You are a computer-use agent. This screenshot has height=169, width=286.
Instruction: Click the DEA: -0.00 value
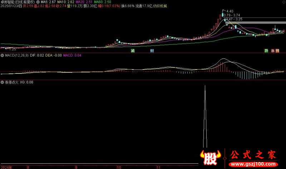point(53,55)
